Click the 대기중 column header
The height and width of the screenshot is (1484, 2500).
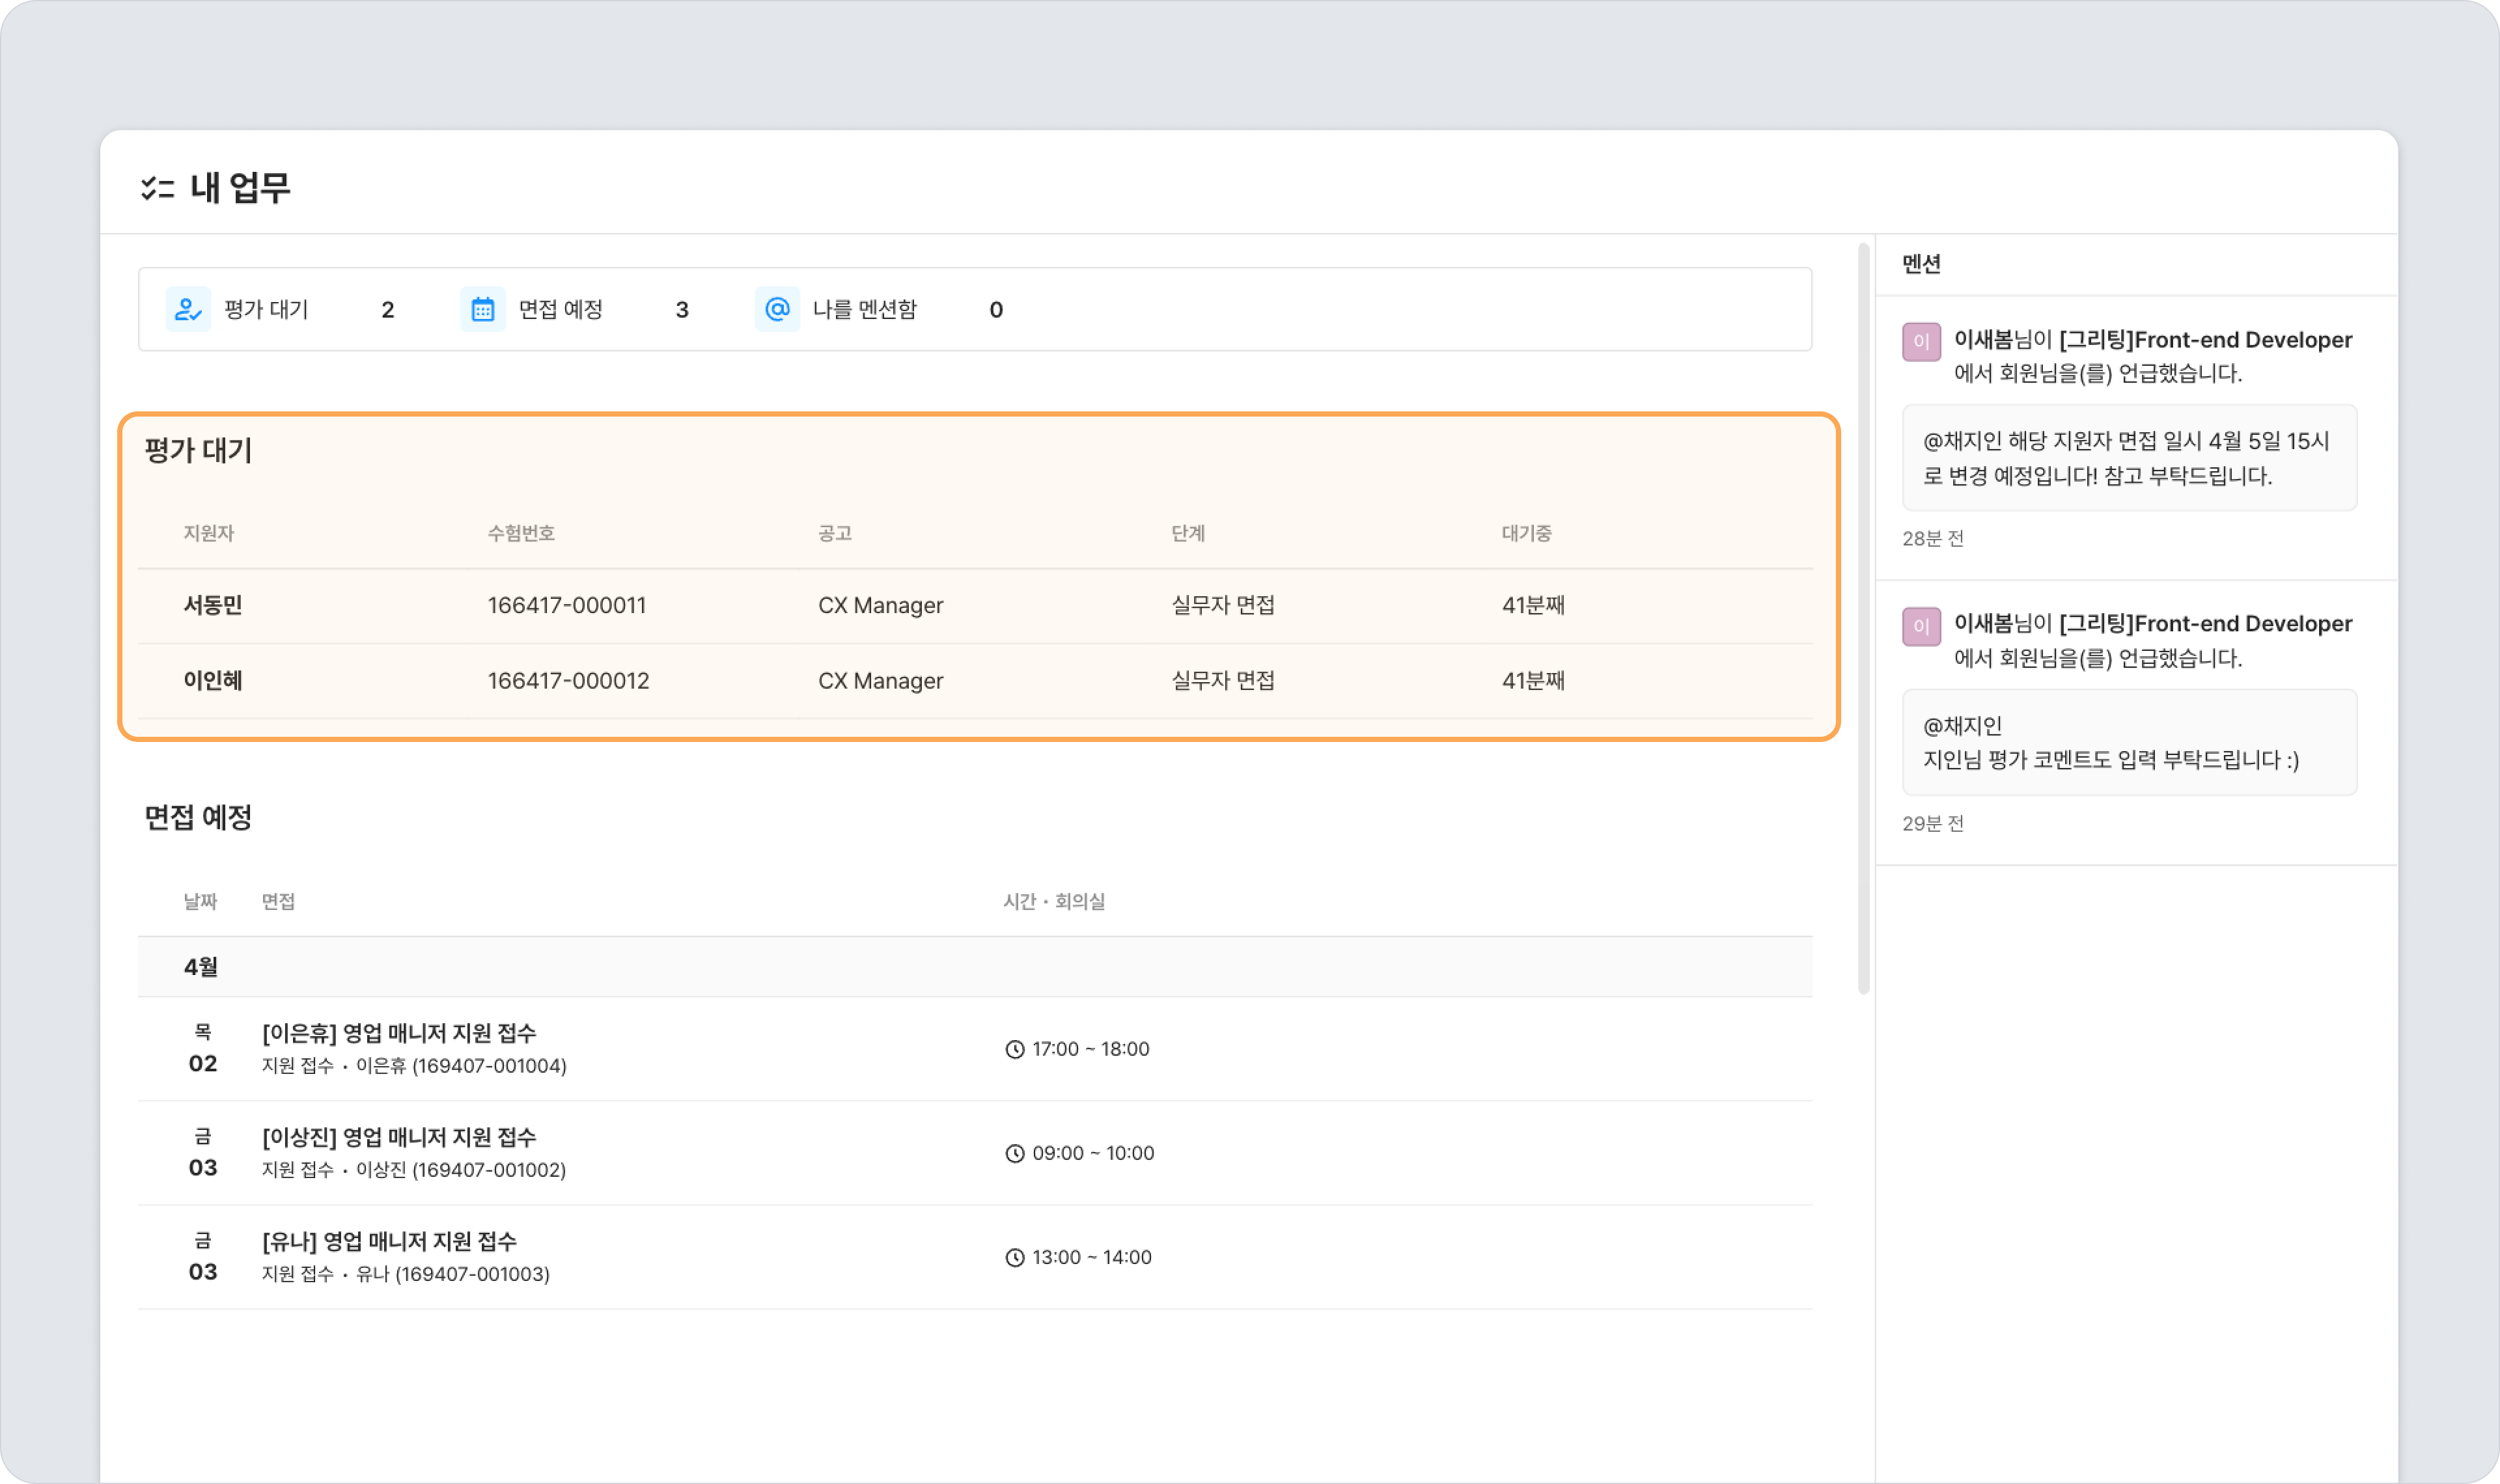(x=1526, y=533)
